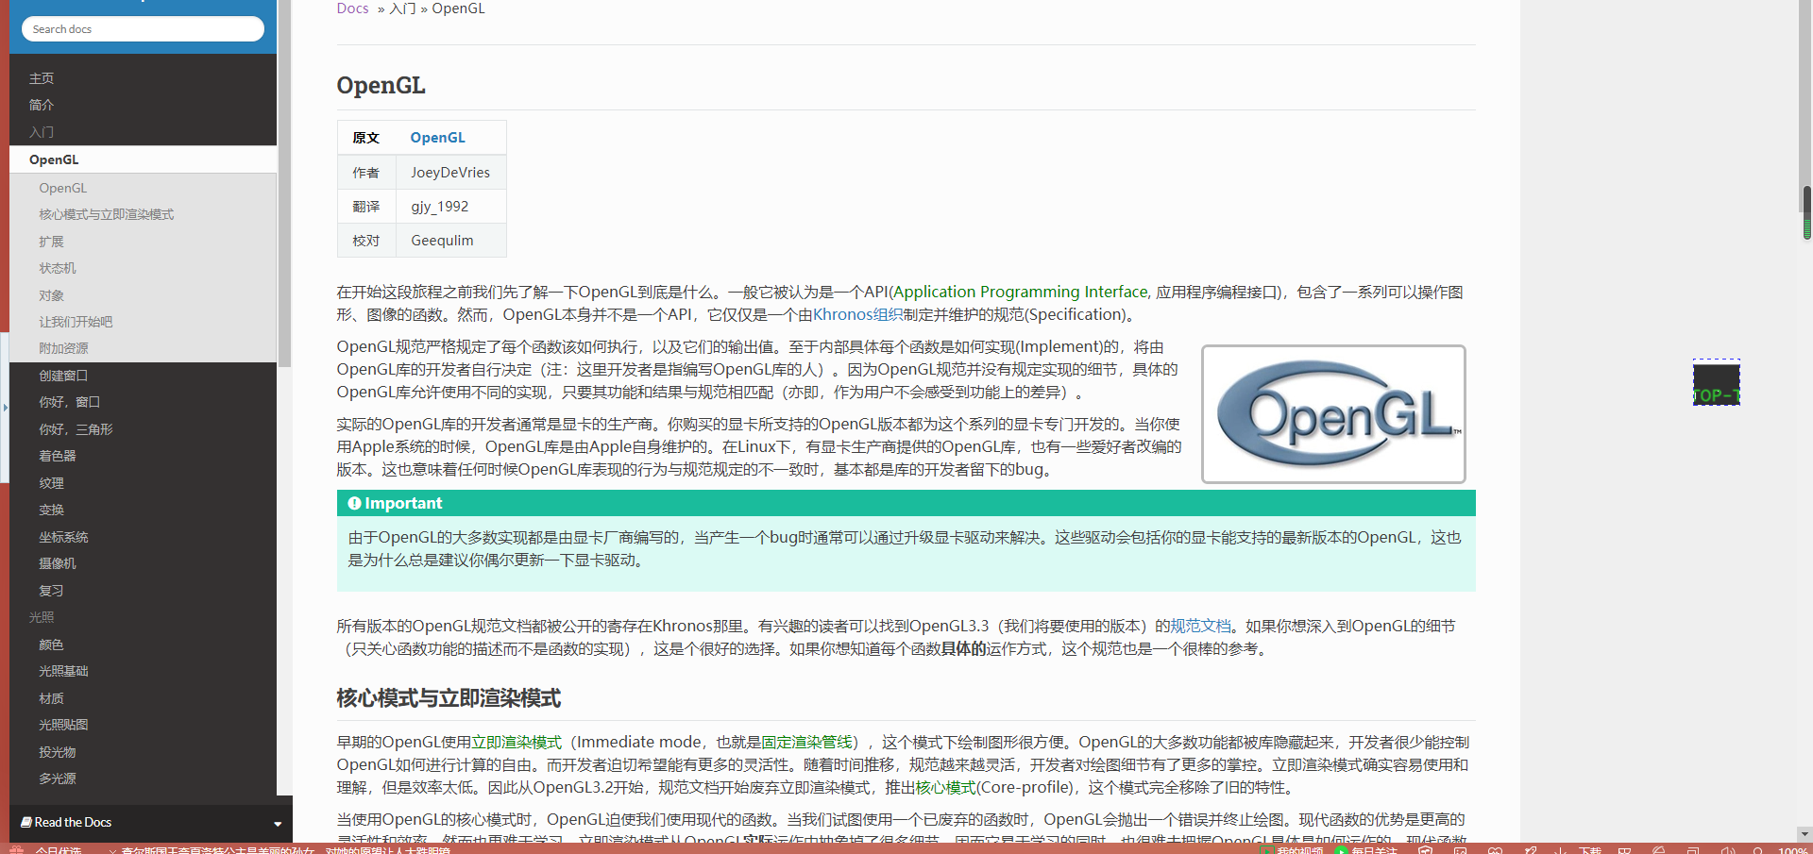The image size is (1813, 854).
Task: Open the 着色器 chapter
Action: pyautogui.click(x=57, y=456)
